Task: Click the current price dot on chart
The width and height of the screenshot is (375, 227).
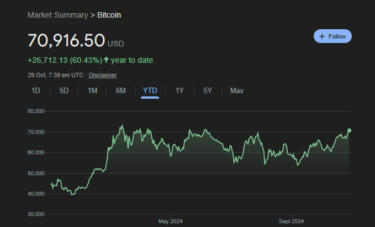Action: pos(349,131)
